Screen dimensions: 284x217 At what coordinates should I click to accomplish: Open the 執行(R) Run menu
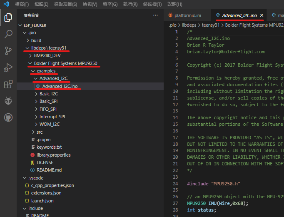coord(130,4)
